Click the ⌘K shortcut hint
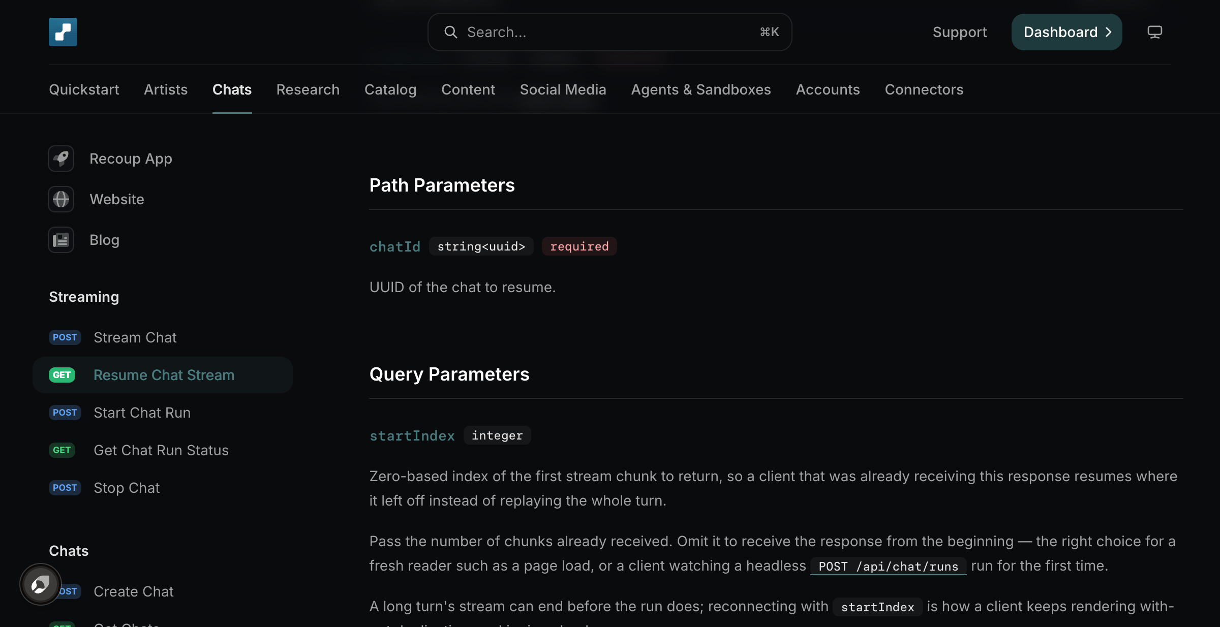This screenshot has width=1220, height=627. [x=769, y=32]
